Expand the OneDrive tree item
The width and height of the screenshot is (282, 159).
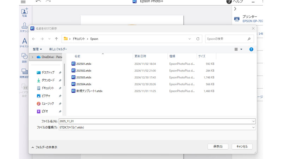(33, 57)
